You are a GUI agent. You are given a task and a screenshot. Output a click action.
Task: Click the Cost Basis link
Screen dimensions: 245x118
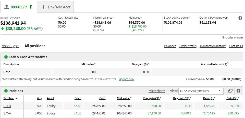(236, 46)
